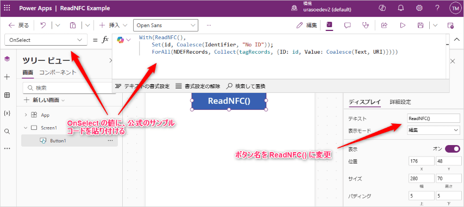Expand the paste options arrow
The height and width of the screenshot is (207, 464).
(x=87, y=26)
